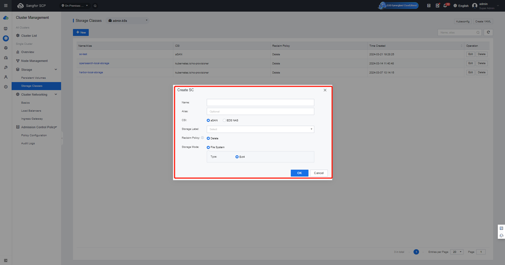
Task: Open the user person icon in left rail
Action: 6,77
